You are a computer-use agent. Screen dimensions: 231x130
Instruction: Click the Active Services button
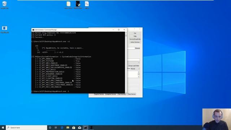(x=135, y=42)
